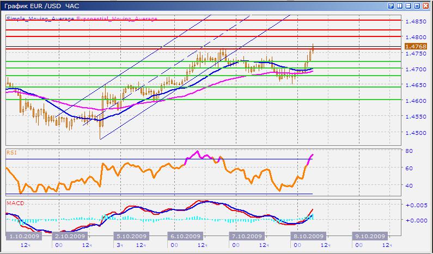Select the 6.10.2009 date marker
433x254 pixels.
point(186,237)
